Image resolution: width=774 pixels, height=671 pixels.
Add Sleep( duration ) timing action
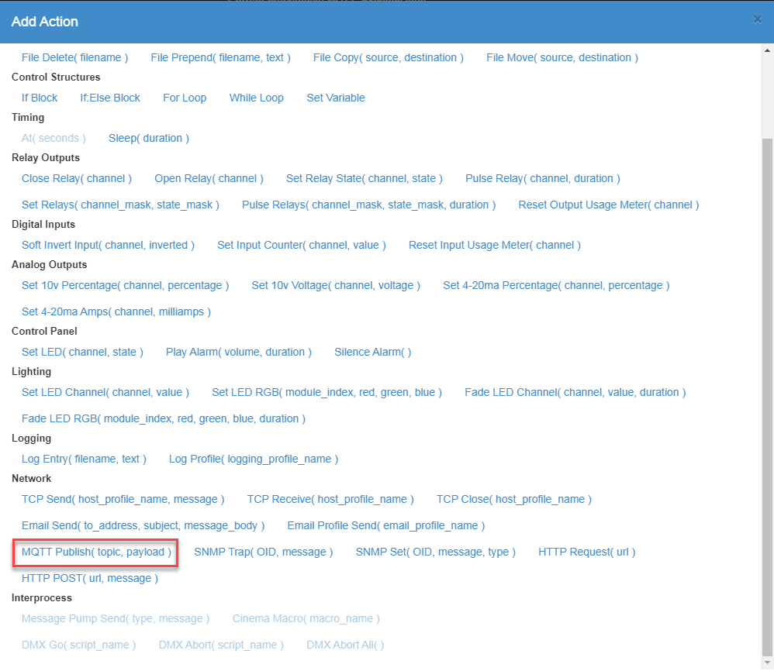tap(149, 138)
